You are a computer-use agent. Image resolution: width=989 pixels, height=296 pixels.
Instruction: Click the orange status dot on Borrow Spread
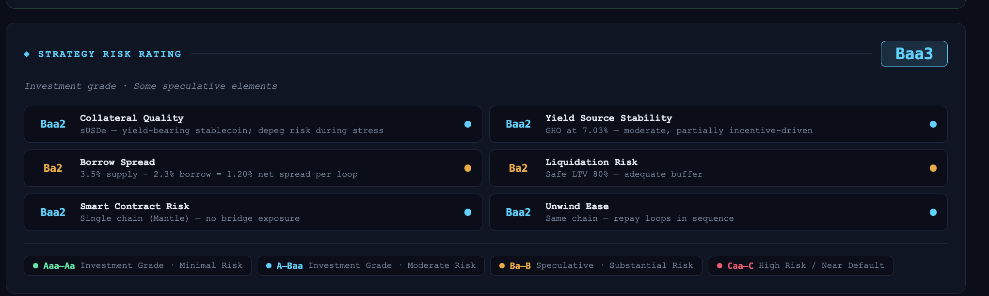coord(468,168)
